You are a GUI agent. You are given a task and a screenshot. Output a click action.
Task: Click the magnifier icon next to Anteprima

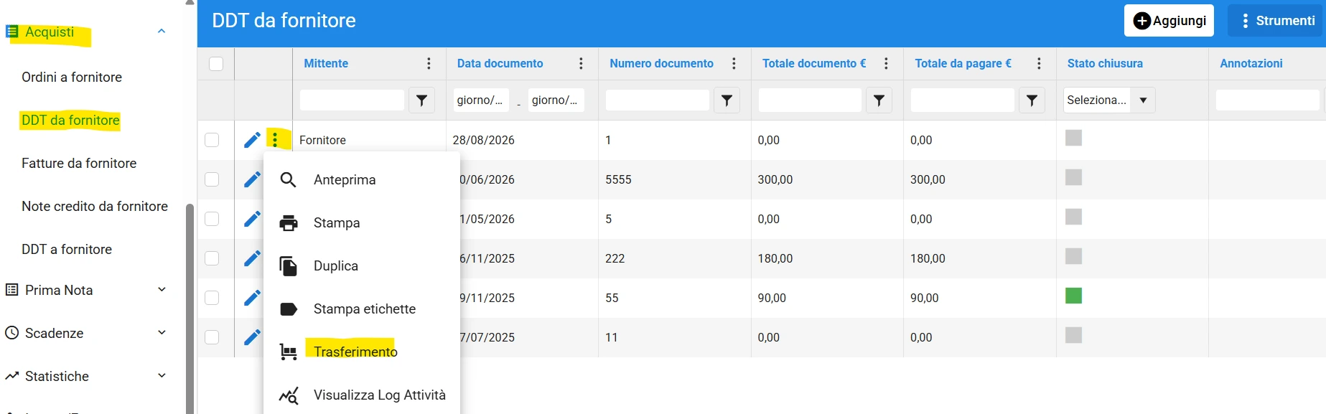click(x=288, y=179)
